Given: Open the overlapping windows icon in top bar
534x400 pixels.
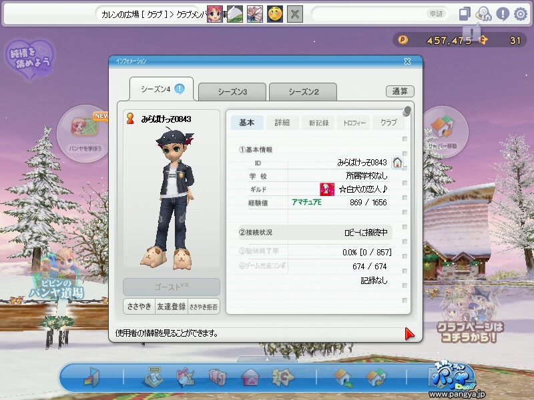Looking at the screenshot, I should click(x=465, y=14).
